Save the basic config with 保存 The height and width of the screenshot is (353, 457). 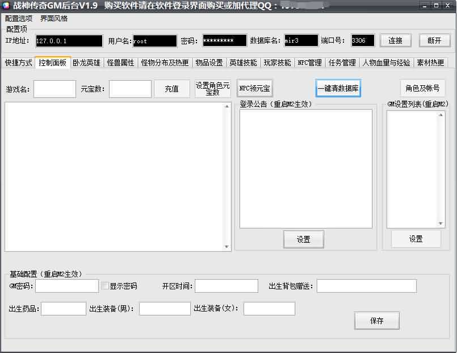377,321
